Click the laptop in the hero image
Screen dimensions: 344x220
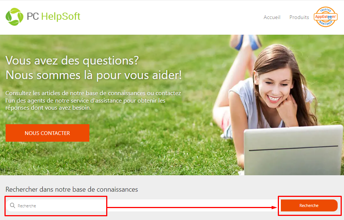click(294, 150)
